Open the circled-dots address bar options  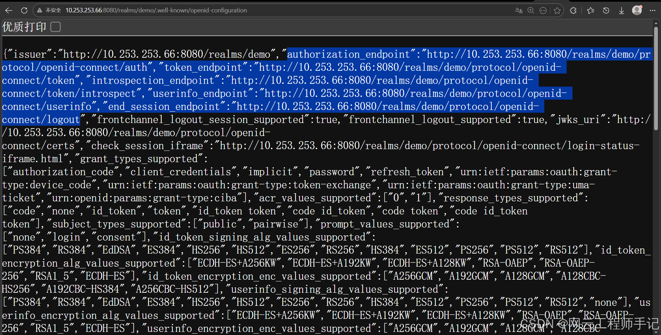point(543,10)
